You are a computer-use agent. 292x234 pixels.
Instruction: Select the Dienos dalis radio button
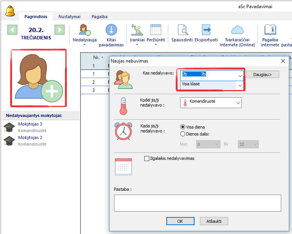183,134
